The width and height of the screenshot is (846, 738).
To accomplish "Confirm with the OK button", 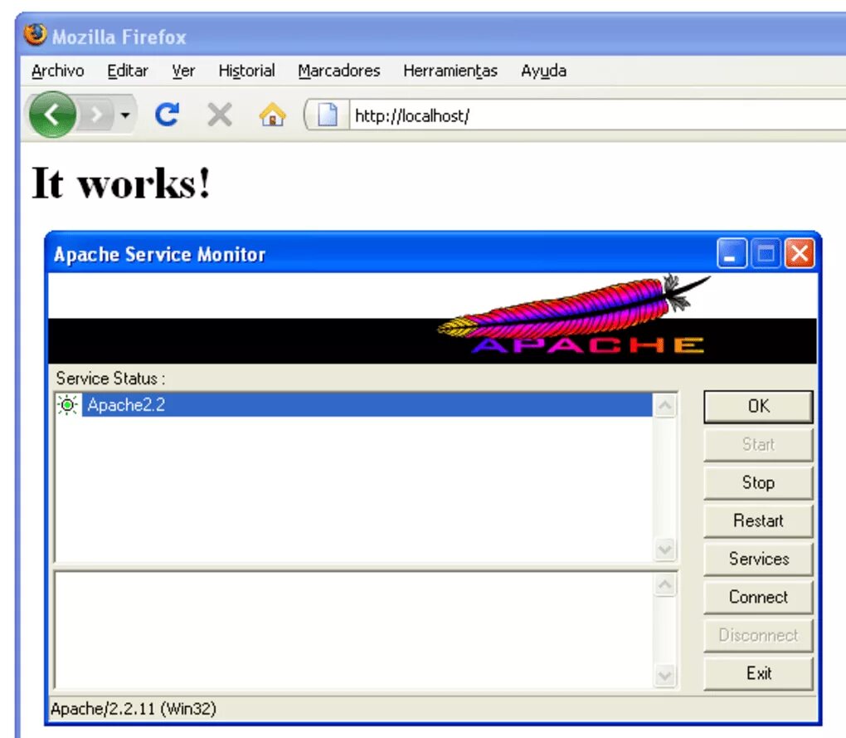I will click(x=758, y=407).
